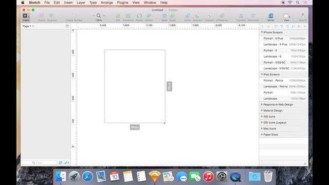Toggle the pages list icon next to Page 1
The height and width of the screenshot is (185, 329).
(x=67, y=26)
